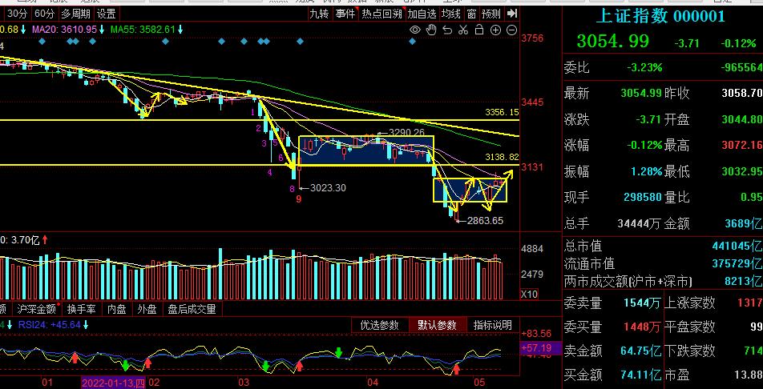Image resolution: width=763 pixels, height=389 pixels.
Task: Click the undo arrow icon above chart
Action: (x=447, y=30)
